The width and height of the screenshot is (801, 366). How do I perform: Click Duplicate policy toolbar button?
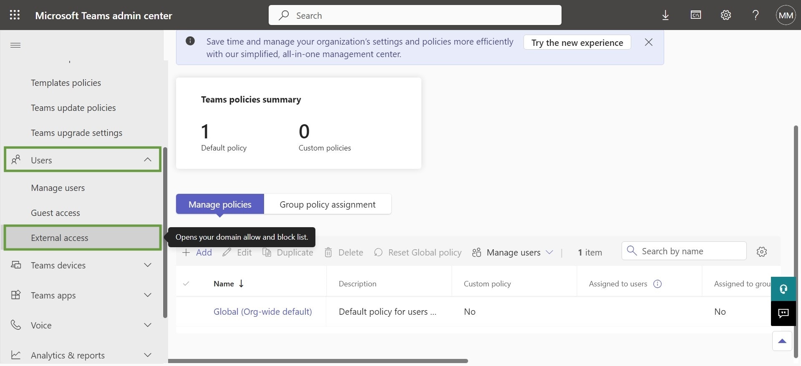click(x=287, y=252)
